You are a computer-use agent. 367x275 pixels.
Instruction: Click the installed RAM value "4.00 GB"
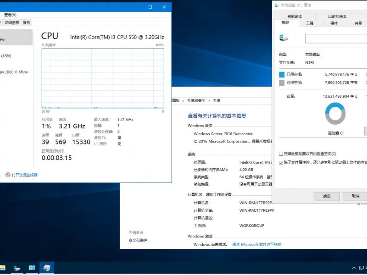point(246,170)
